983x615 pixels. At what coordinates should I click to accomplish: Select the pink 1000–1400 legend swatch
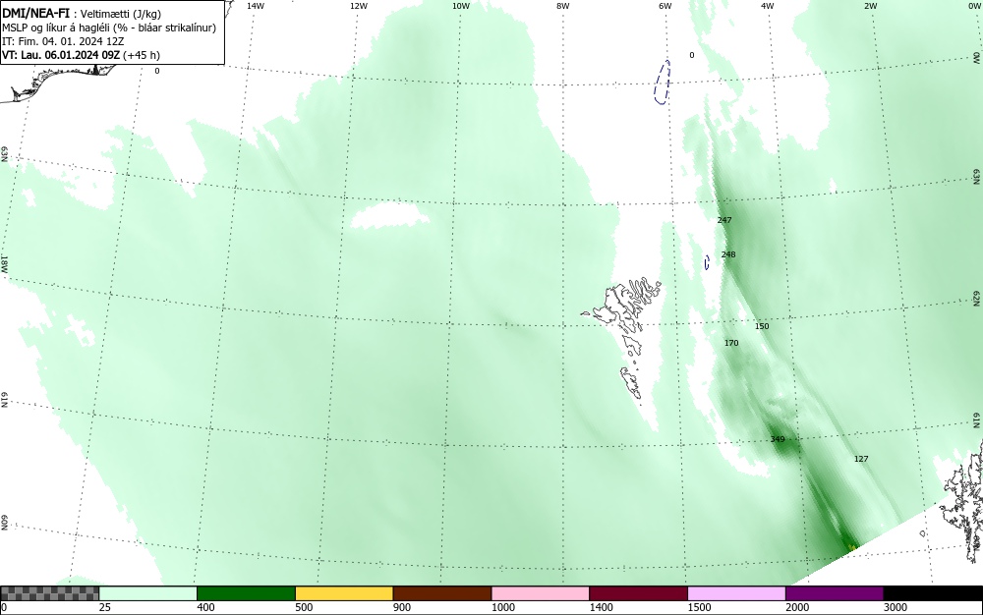coord(541,593)
